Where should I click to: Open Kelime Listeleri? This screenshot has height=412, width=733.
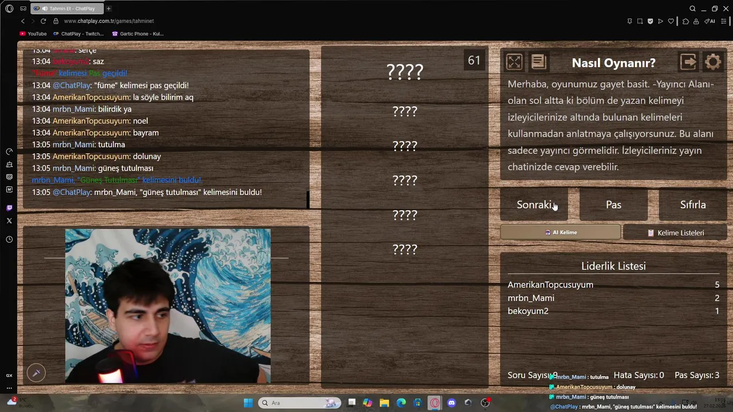675,233
